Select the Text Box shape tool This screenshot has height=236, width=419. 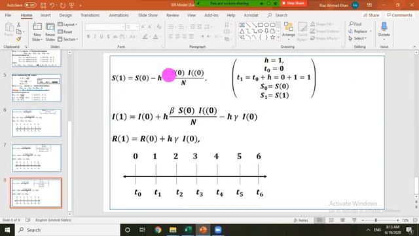(x=242, y=25)
